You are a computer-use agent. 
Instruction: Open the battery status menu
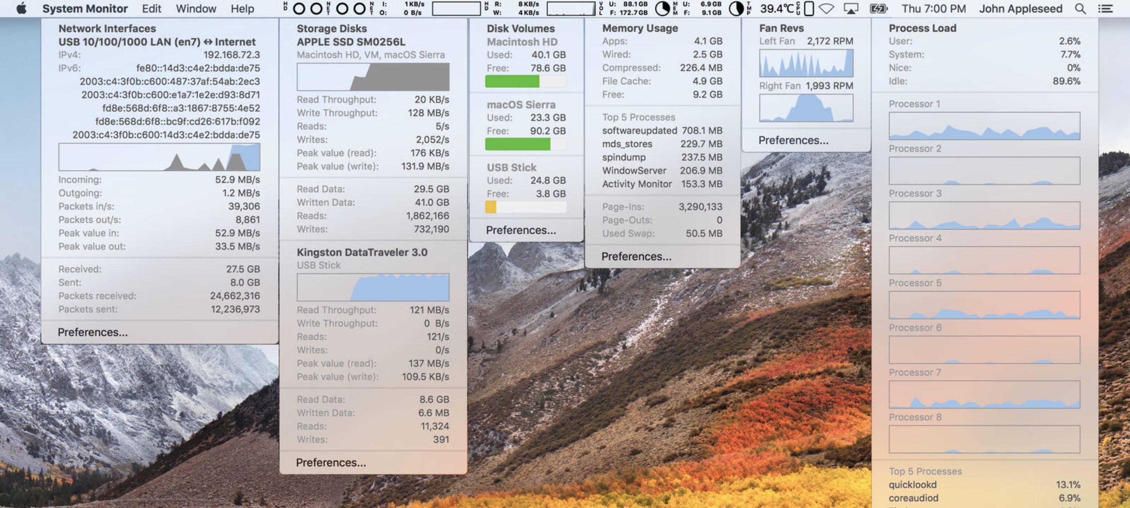point(878,8)
